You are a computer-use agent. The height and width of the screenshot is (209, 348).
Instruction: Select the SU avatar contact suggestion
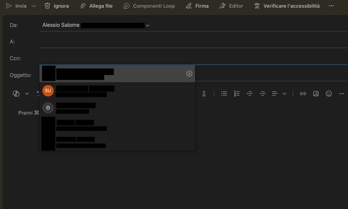click(117, 91)
